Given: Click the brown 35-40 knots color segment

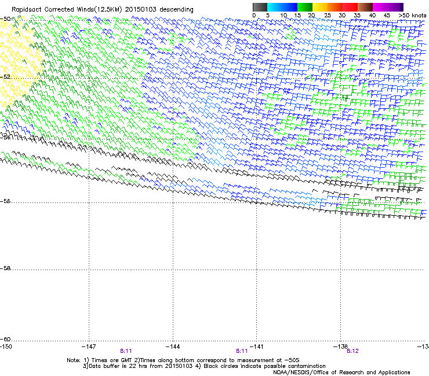Looking at the screenshot, I should pos(365,7).
